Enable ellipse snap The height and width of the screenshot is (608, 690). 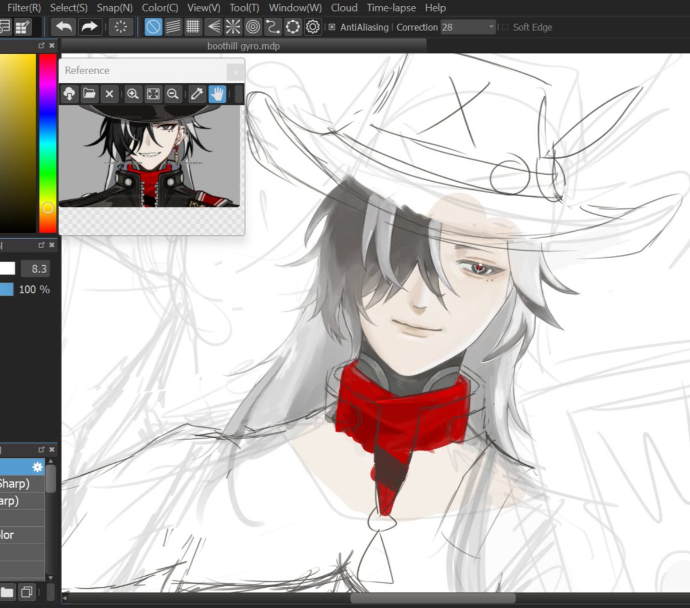coord(293,27)
